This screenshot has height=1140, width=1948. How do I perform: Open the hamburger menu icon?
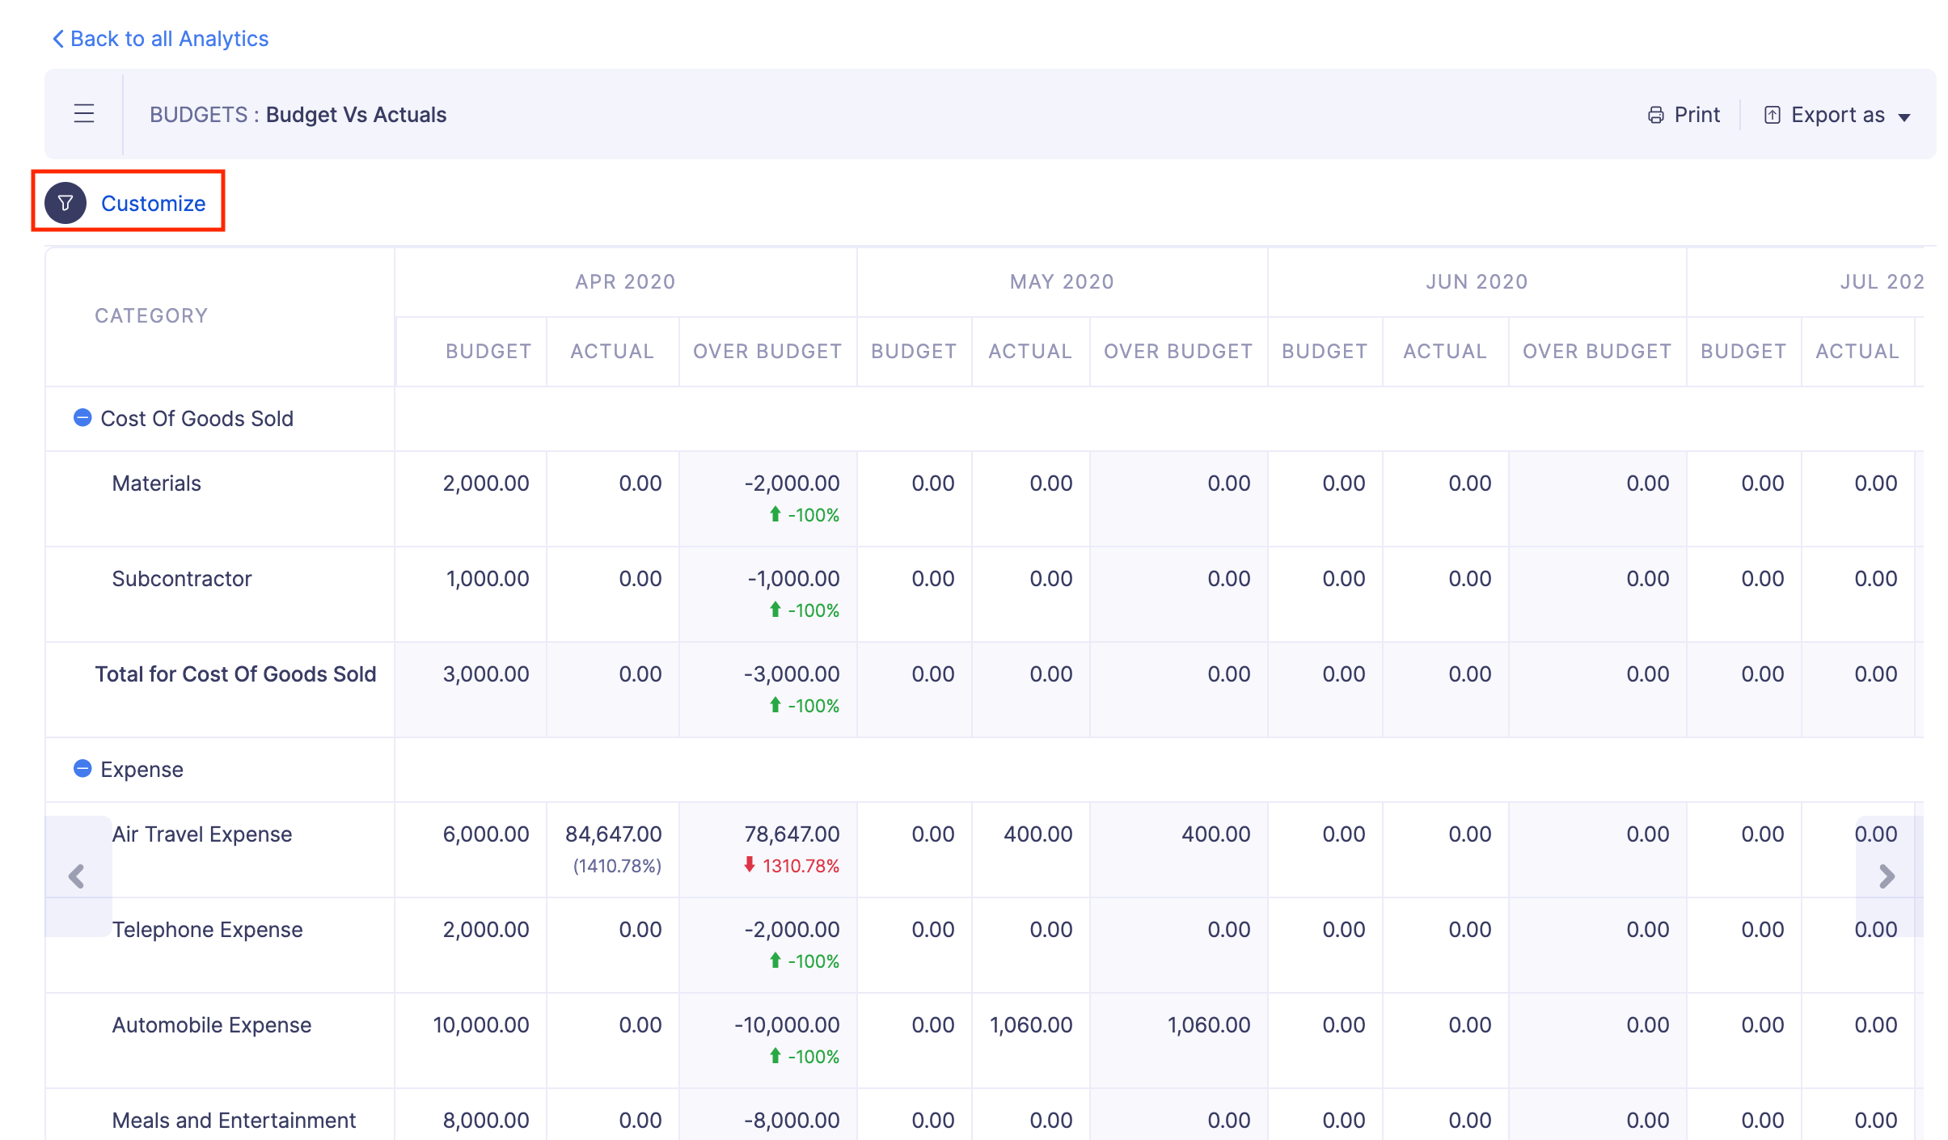(x=84, y=114)
